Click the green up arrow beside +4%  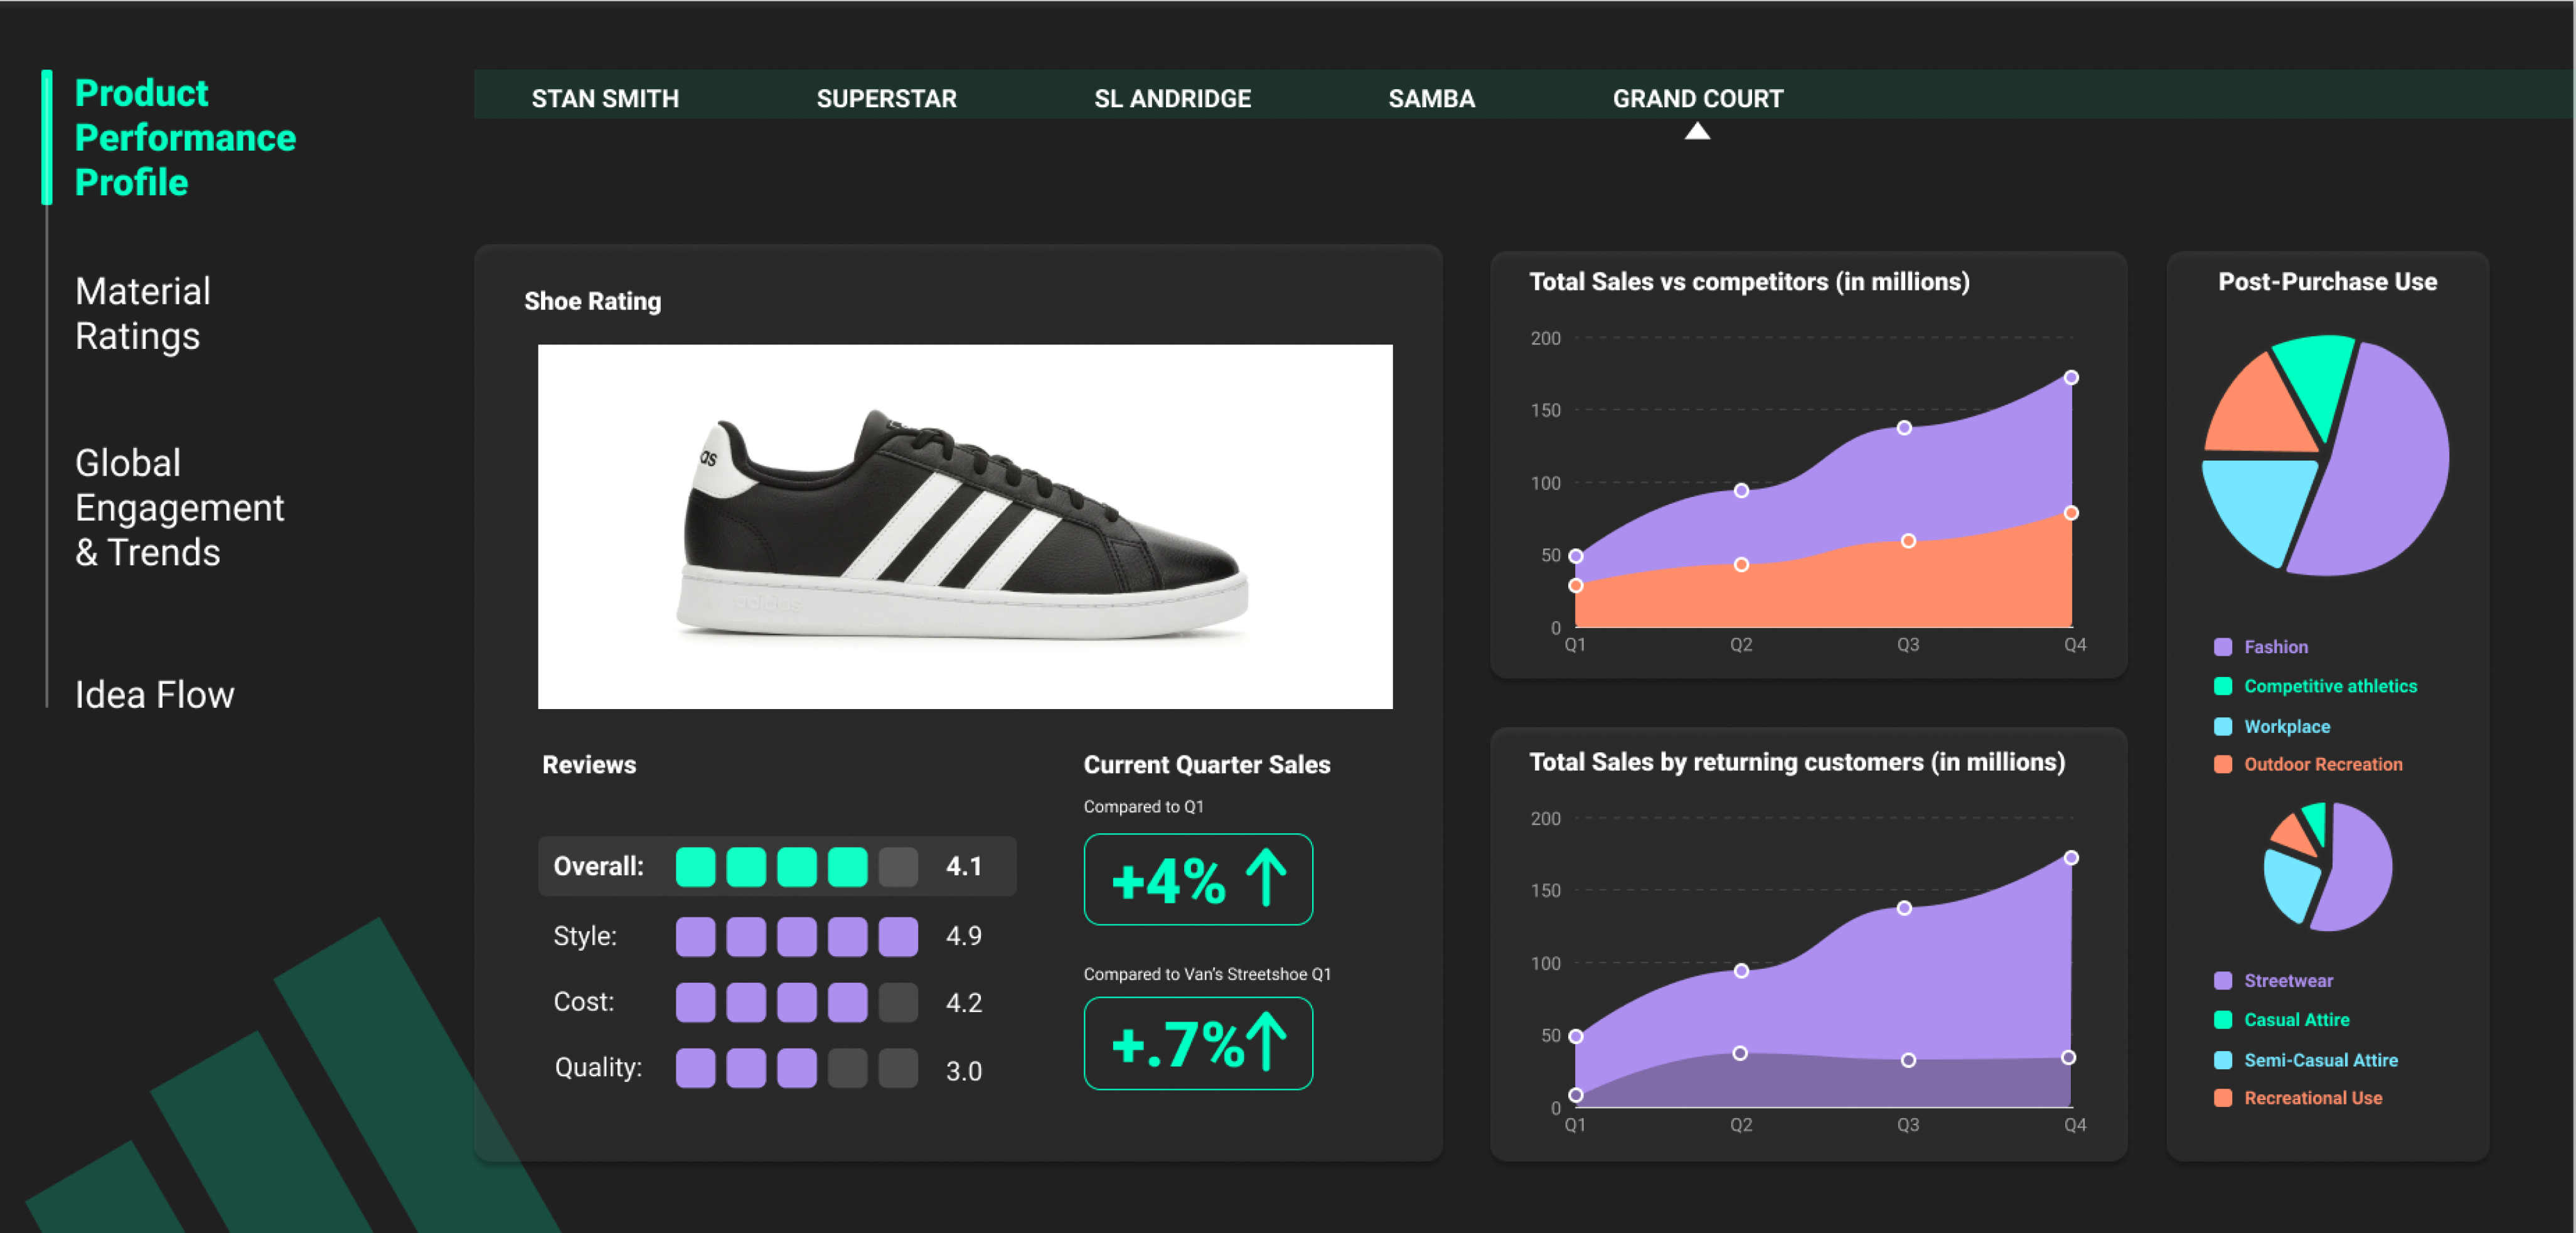tap(1266, 877)
